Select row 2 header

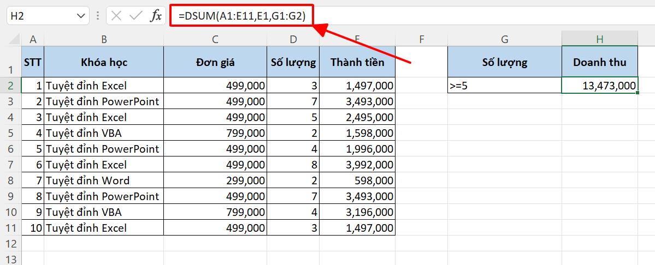click(11, 86)
